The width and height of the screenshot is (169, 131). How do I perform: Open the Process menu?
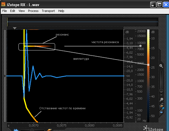point(33,11)
